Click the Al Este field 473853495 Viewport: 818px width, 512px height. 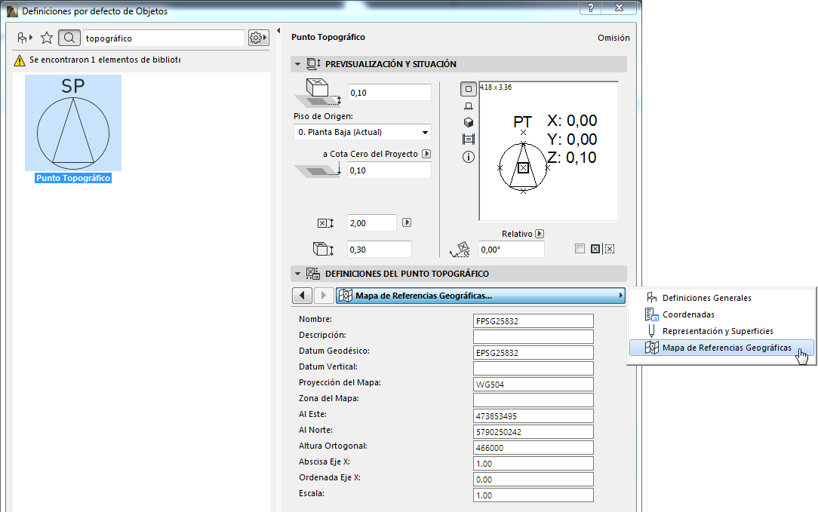point(534,416)
